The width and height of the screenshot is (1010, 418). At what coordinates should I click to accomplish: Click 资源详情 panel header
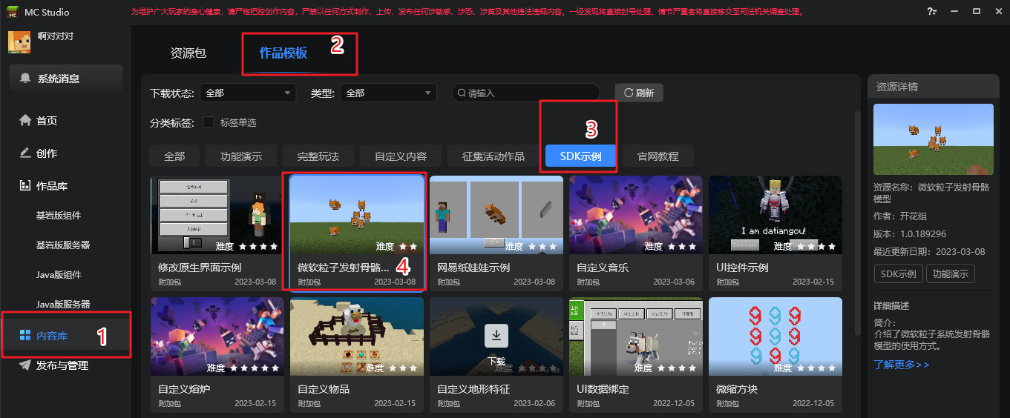(934, 87)
